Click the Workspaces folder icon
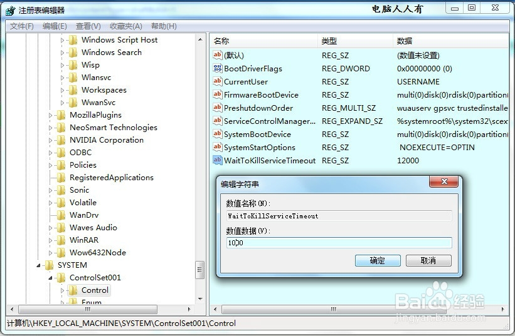The width and height of the screenshot is (515, 336). coord(73,90)
